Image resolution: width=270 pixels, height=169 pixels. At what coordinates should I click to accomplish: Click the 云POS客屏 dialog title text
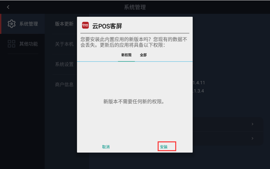pos(107,26)
